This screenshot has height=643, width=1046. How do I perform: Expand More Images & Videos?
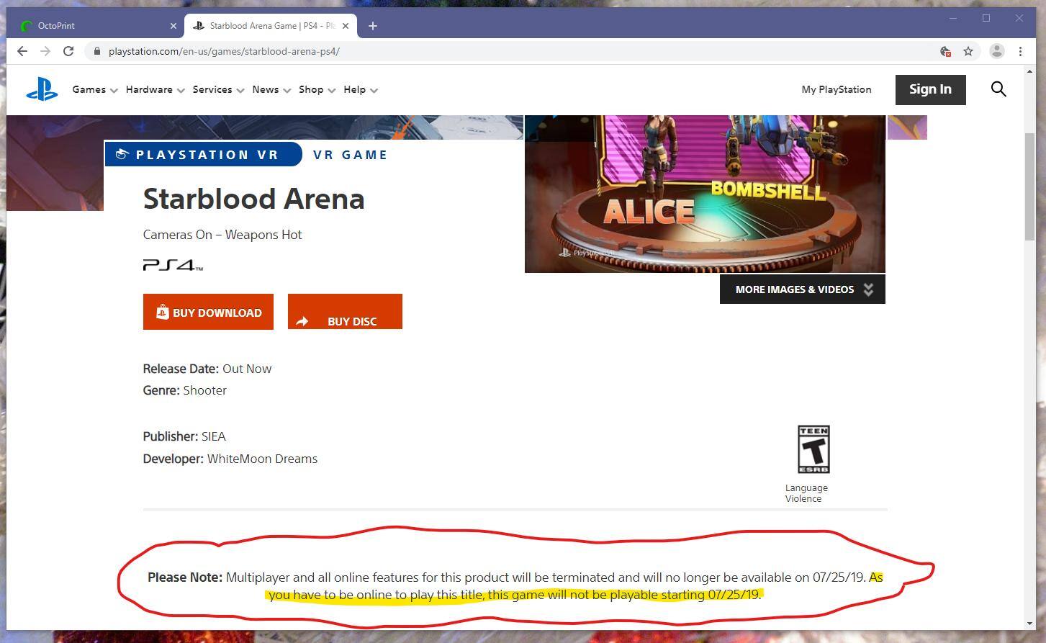802,289
